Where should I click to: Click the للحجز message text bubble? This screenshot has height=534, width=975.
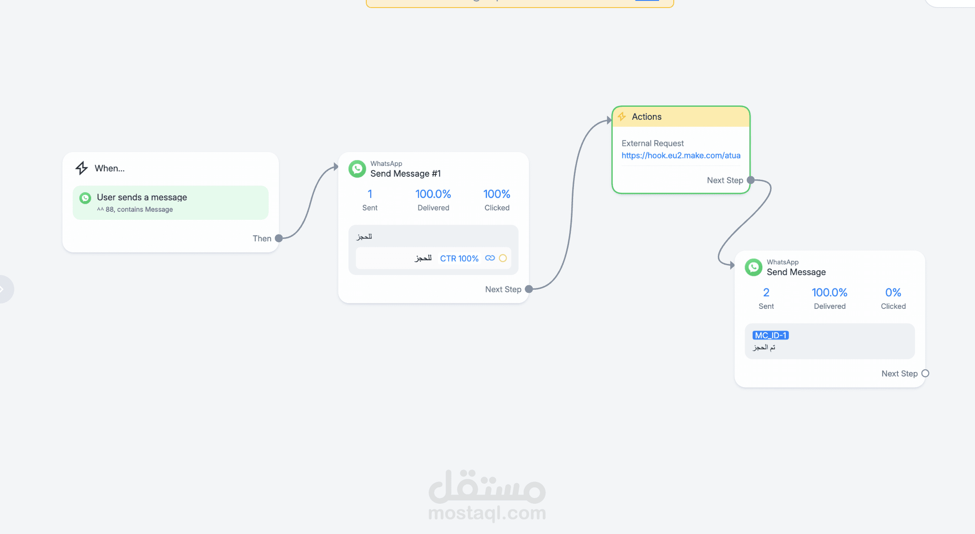click(x=364, y=236)
